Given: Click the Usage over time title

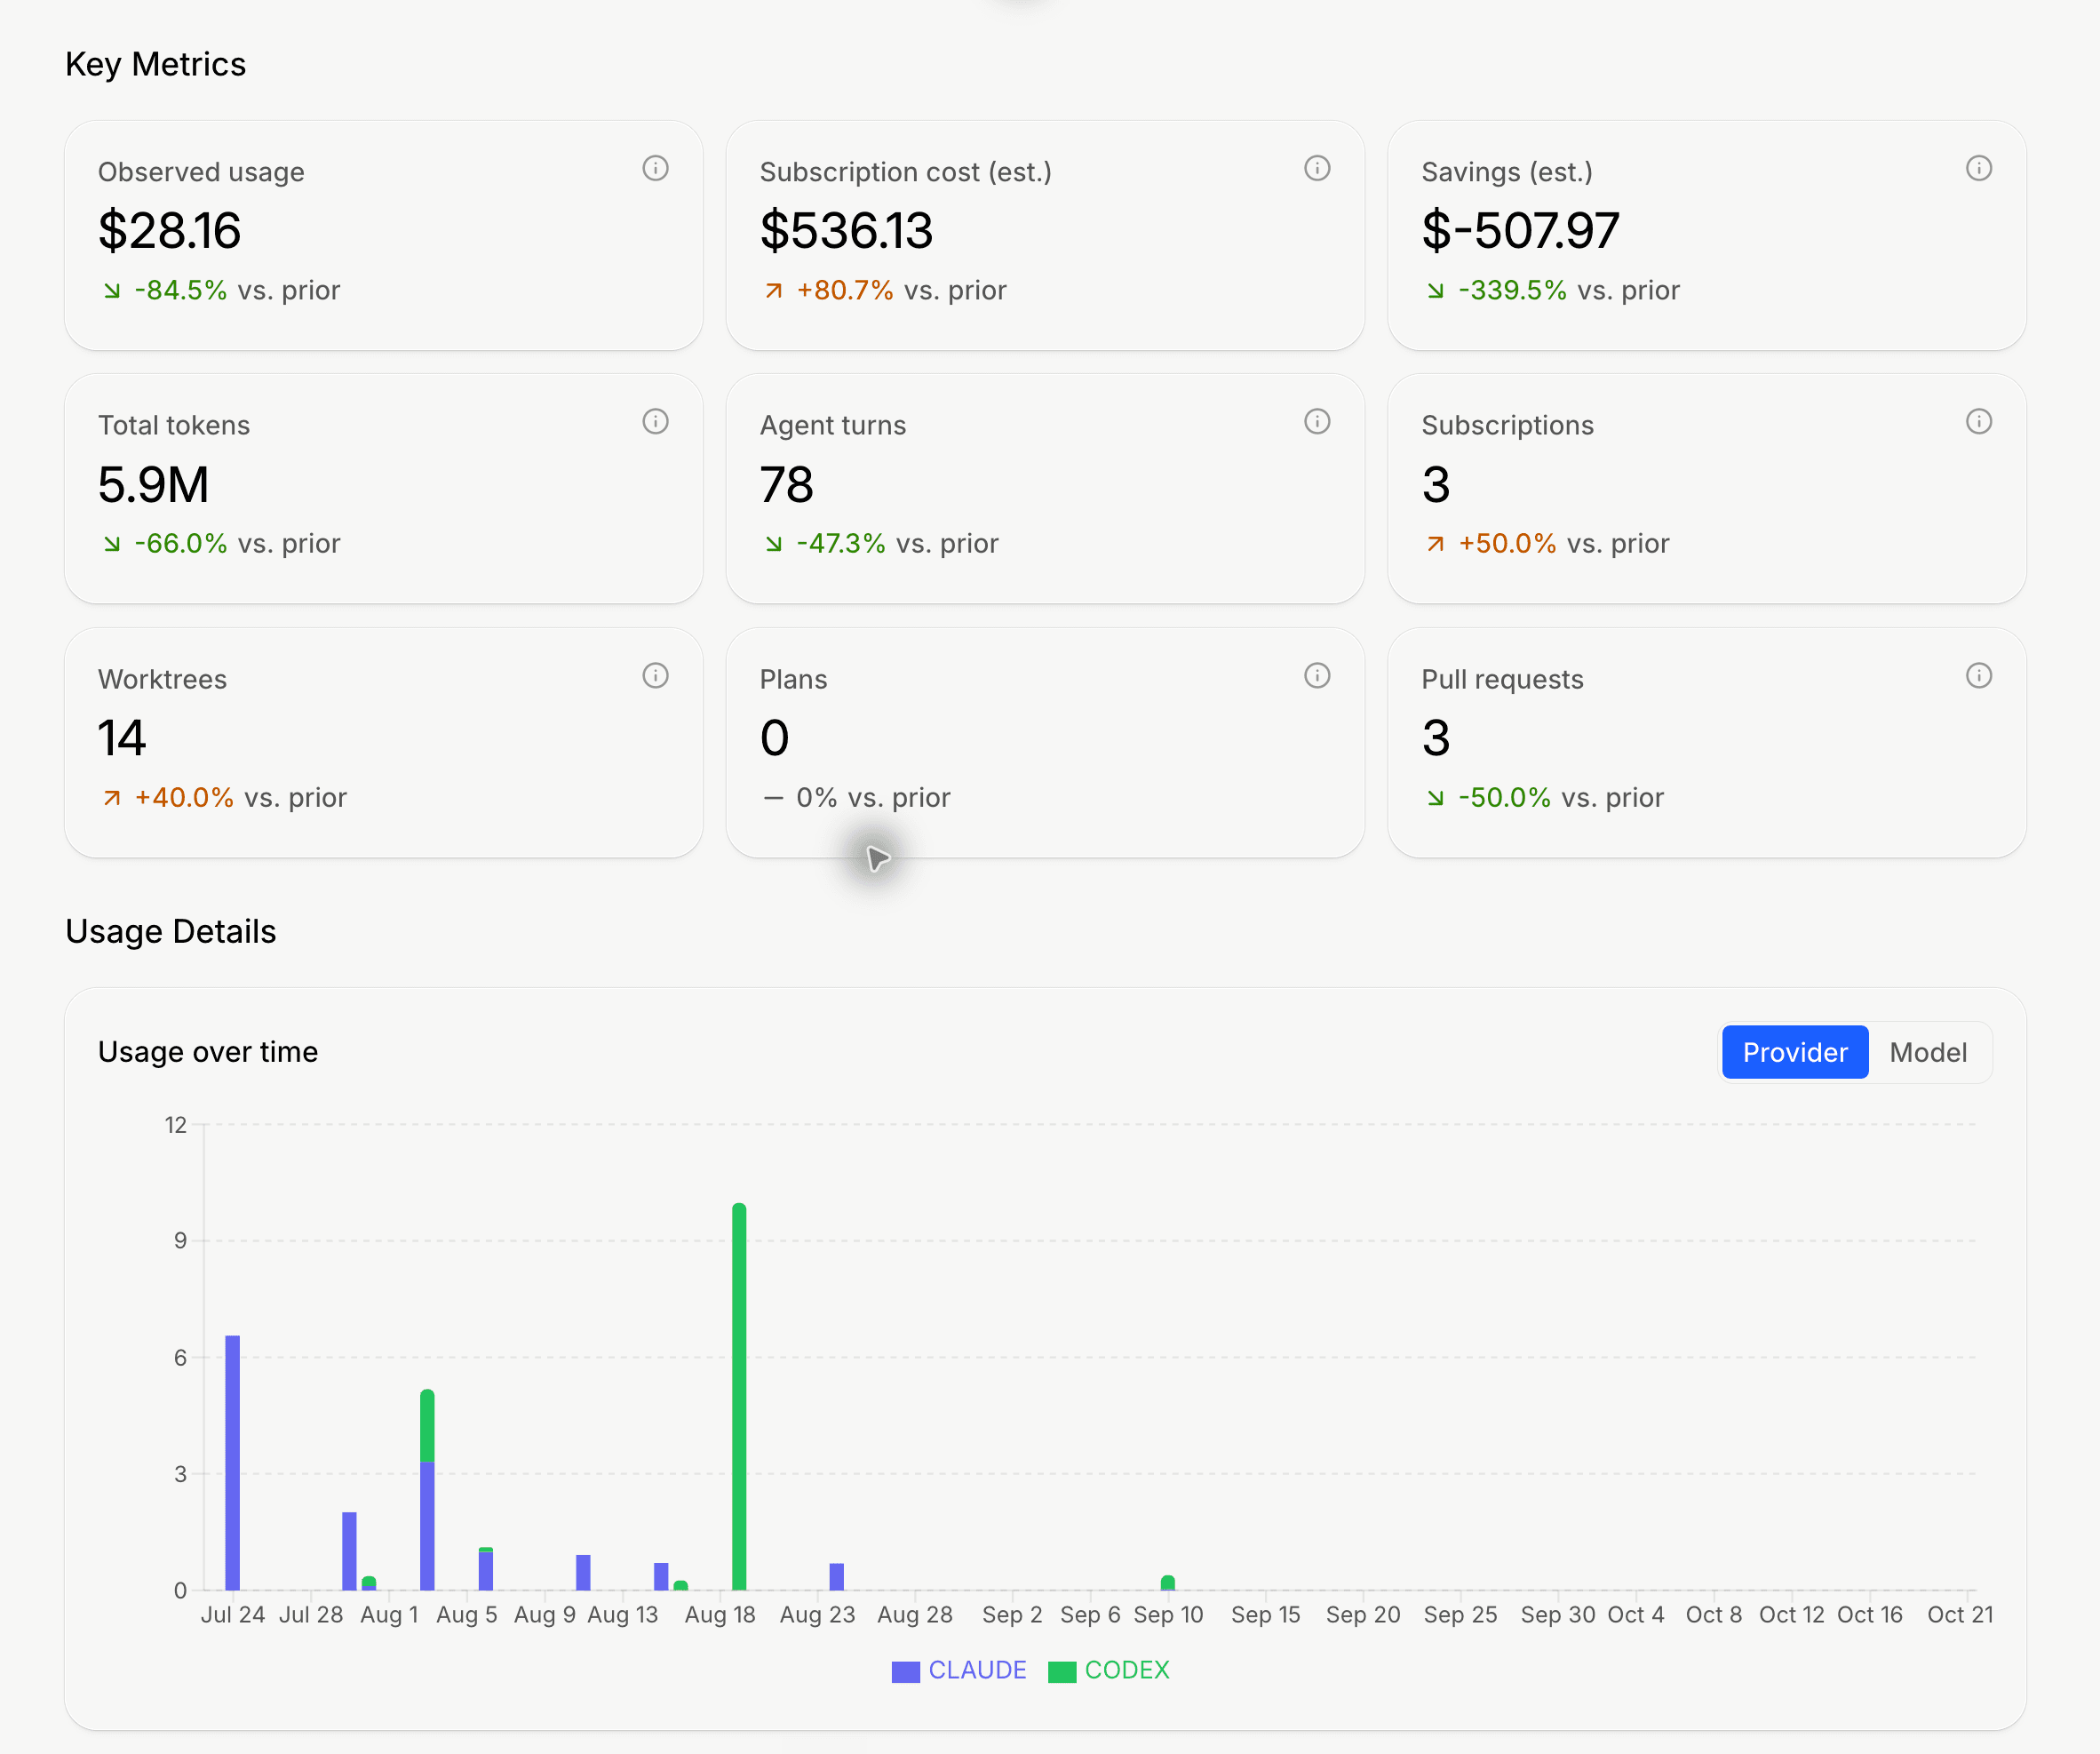Looking at the screenshot, I should pyautogui.click(x=208, y=1052).
